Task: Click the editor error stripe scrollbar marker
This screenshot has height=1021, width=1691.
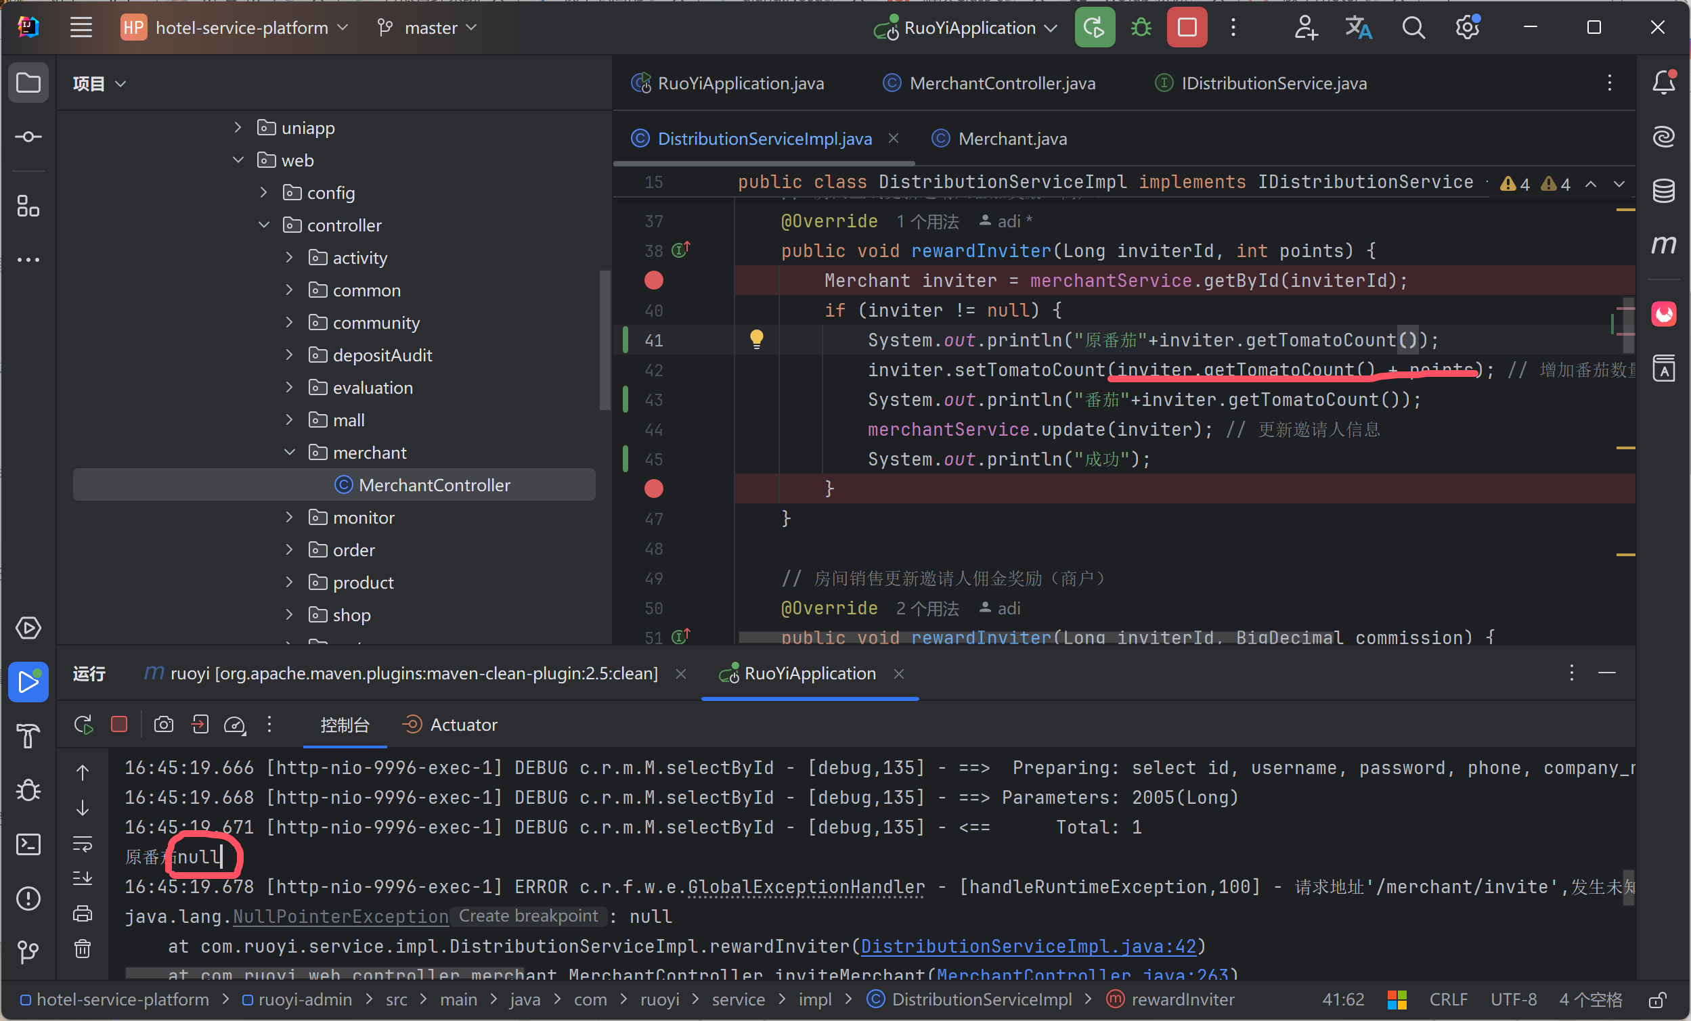Action: click(1626, 209)
